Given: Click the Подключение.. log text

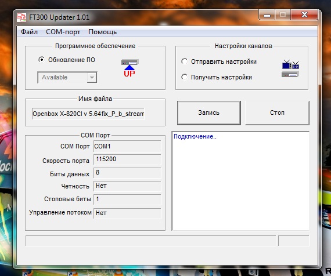Looking at the screenshot, I should [195, 137].
